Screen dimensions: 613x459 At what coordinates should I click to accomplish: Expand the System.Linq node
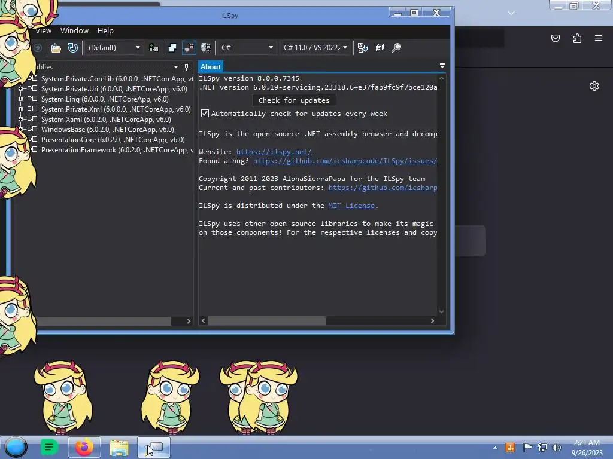tap(20, 99)
